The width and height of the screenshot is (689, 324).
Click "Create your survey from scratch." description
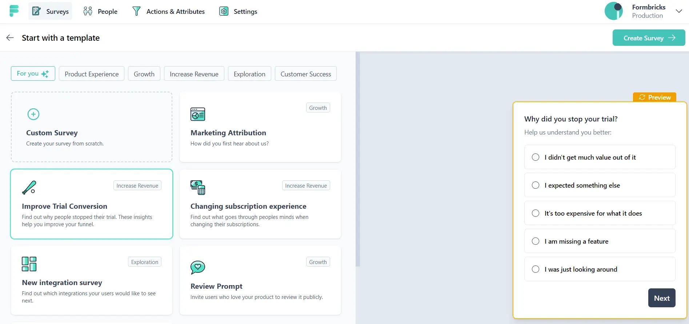(x=65, y=144)
